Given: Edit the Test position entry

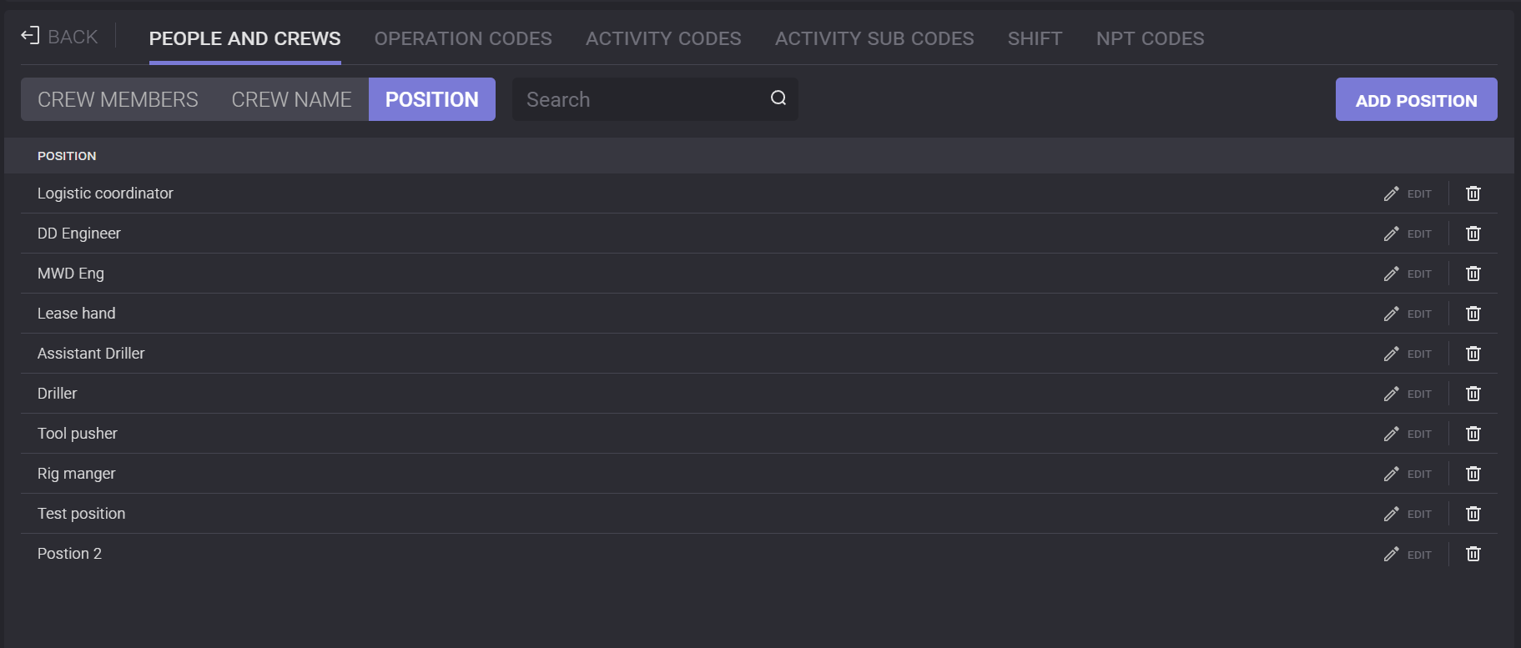Looking at the screenshot, I should (1408, 514).
